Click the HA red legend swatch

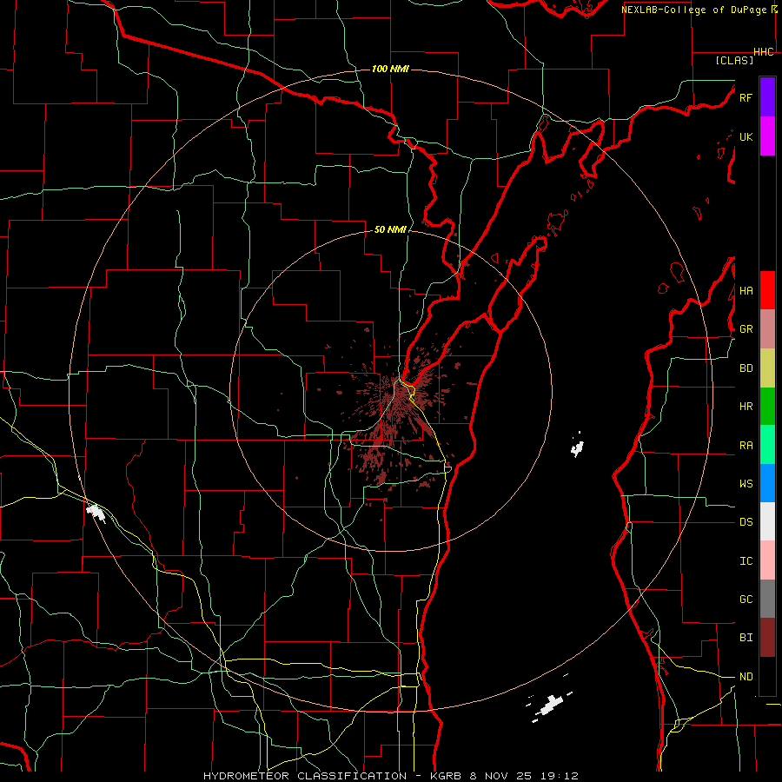(x=767, y=290)
